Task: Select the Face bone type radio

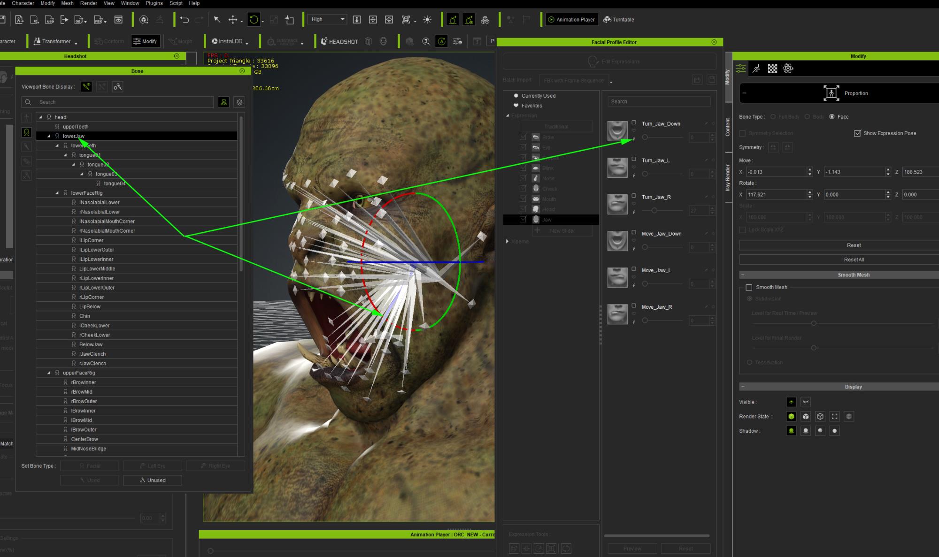Action: (x=832, y=117)
